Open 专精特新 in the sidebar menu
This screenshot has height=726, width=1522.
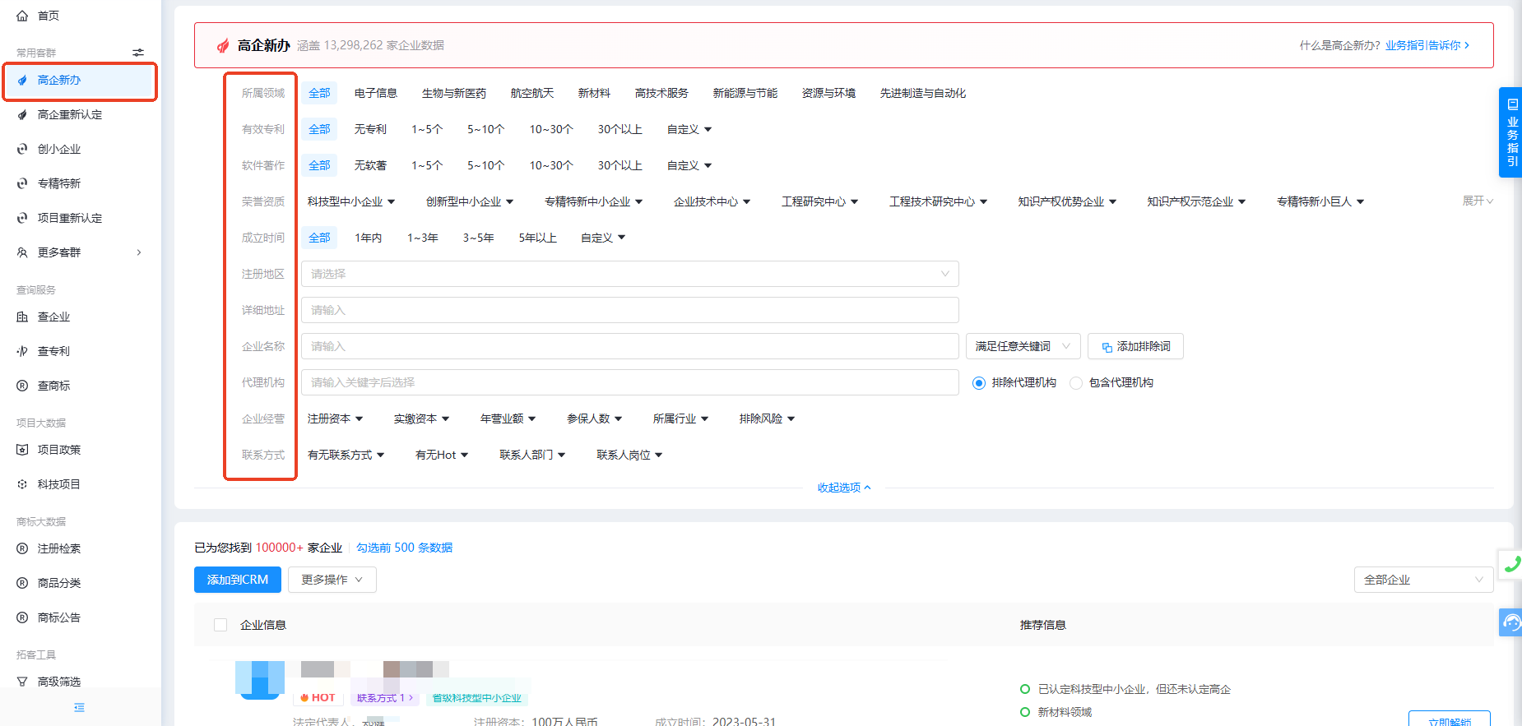click(59, 183)
